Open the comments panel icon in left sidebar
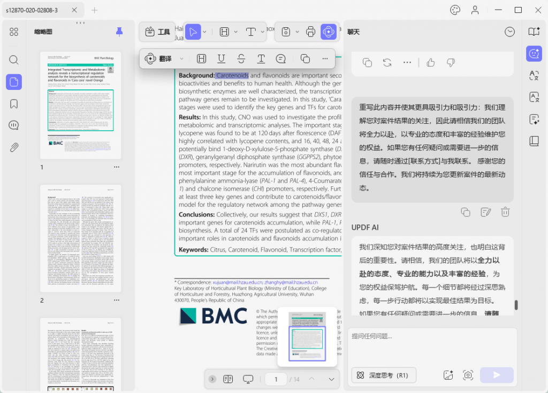The width and height of the screenshot is (548, 393). pos(13,125)
